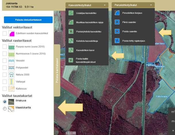Enable the Kaltevuus layer checkbox
175x135 pixels.
click(x=5, y=89)
